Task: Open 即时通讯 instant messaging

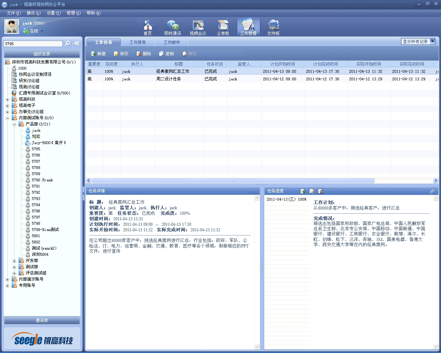Action: pyautogui.click(x=173, y=27)
